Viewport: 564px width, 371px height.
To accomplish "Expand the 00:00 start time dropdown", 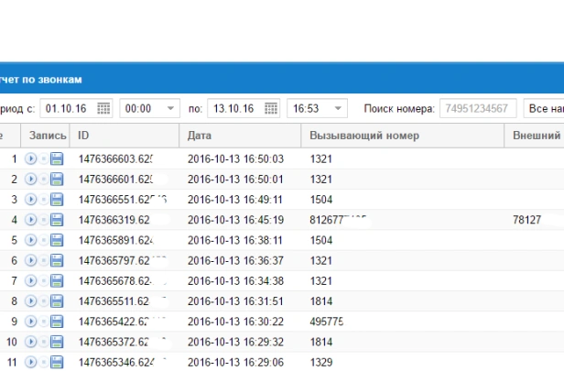I will point(171,108).
